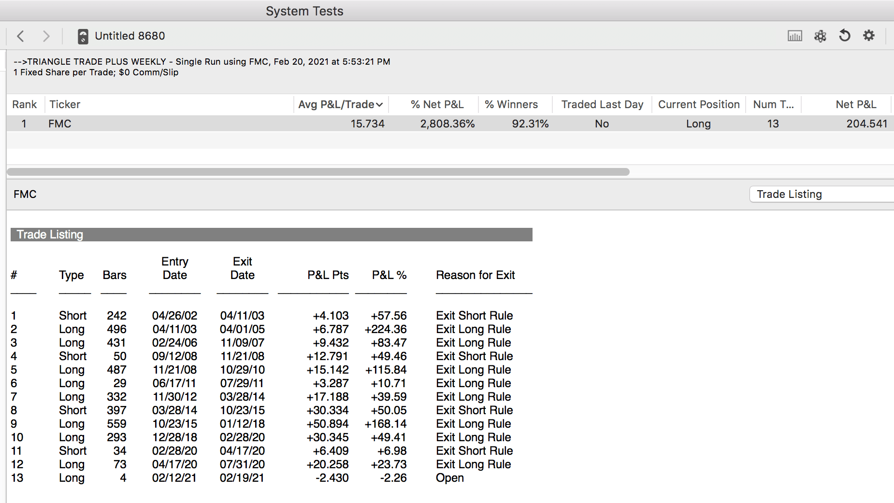Click the 92.31% winners value

pos(530,124)
